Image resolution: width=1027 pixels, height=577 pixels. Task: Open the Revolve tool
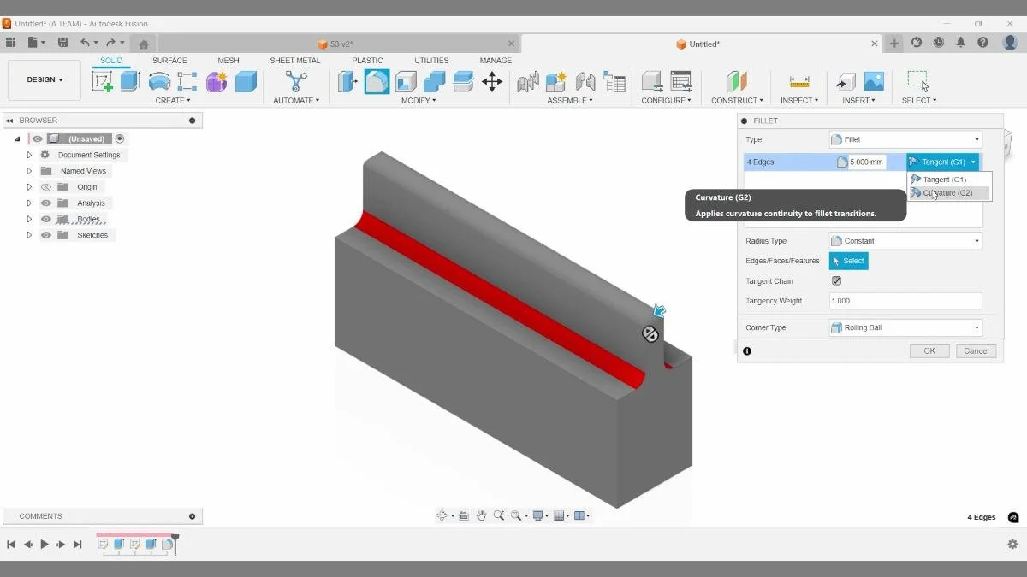[x=161, y=79]
